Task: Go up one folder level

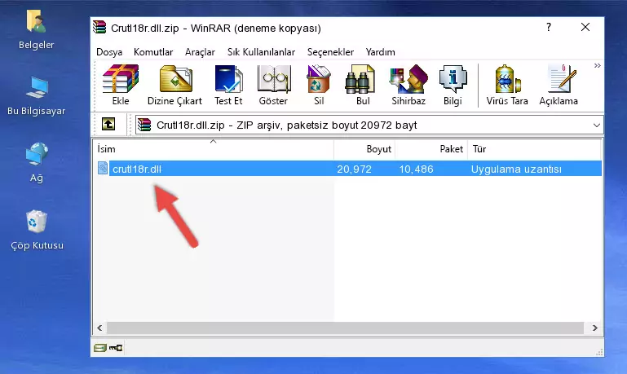Action: coord(108,125)
